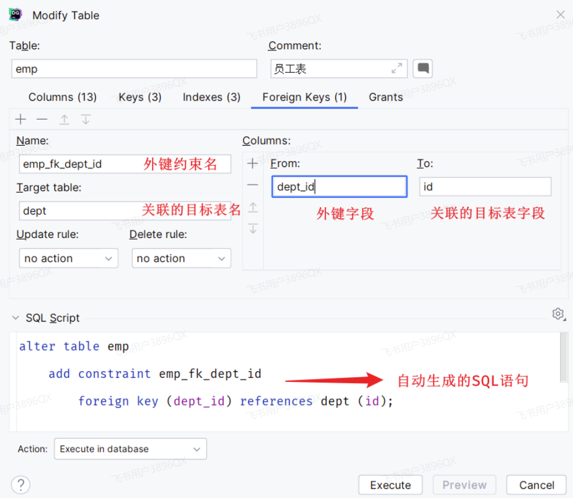Click the add foreign key plus icon
Viewport: 573px width, 498px height.
pos(21,119)
